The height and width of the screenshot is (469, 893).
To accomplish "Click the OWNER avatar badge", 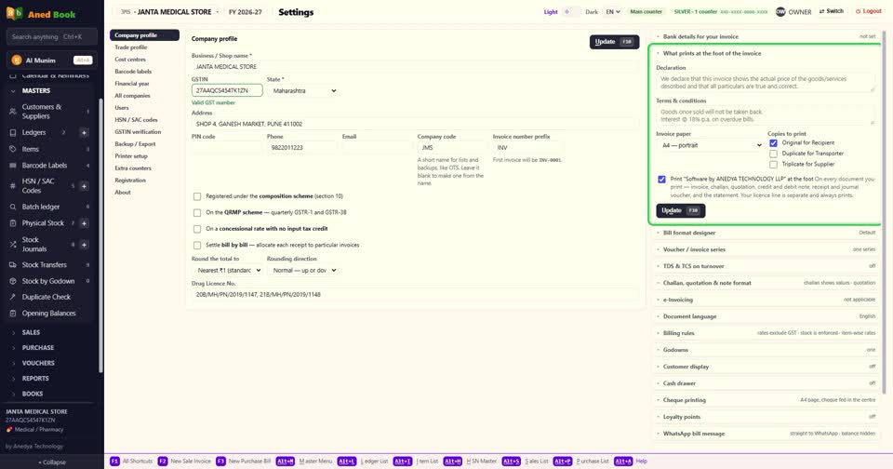I will pyautogui.click(x=780, y=11).
